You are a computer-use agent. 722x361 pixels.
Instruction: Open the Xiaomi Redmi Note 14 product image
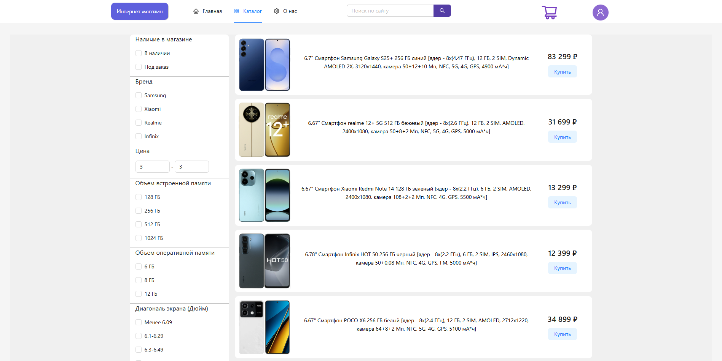click(265, 195)
